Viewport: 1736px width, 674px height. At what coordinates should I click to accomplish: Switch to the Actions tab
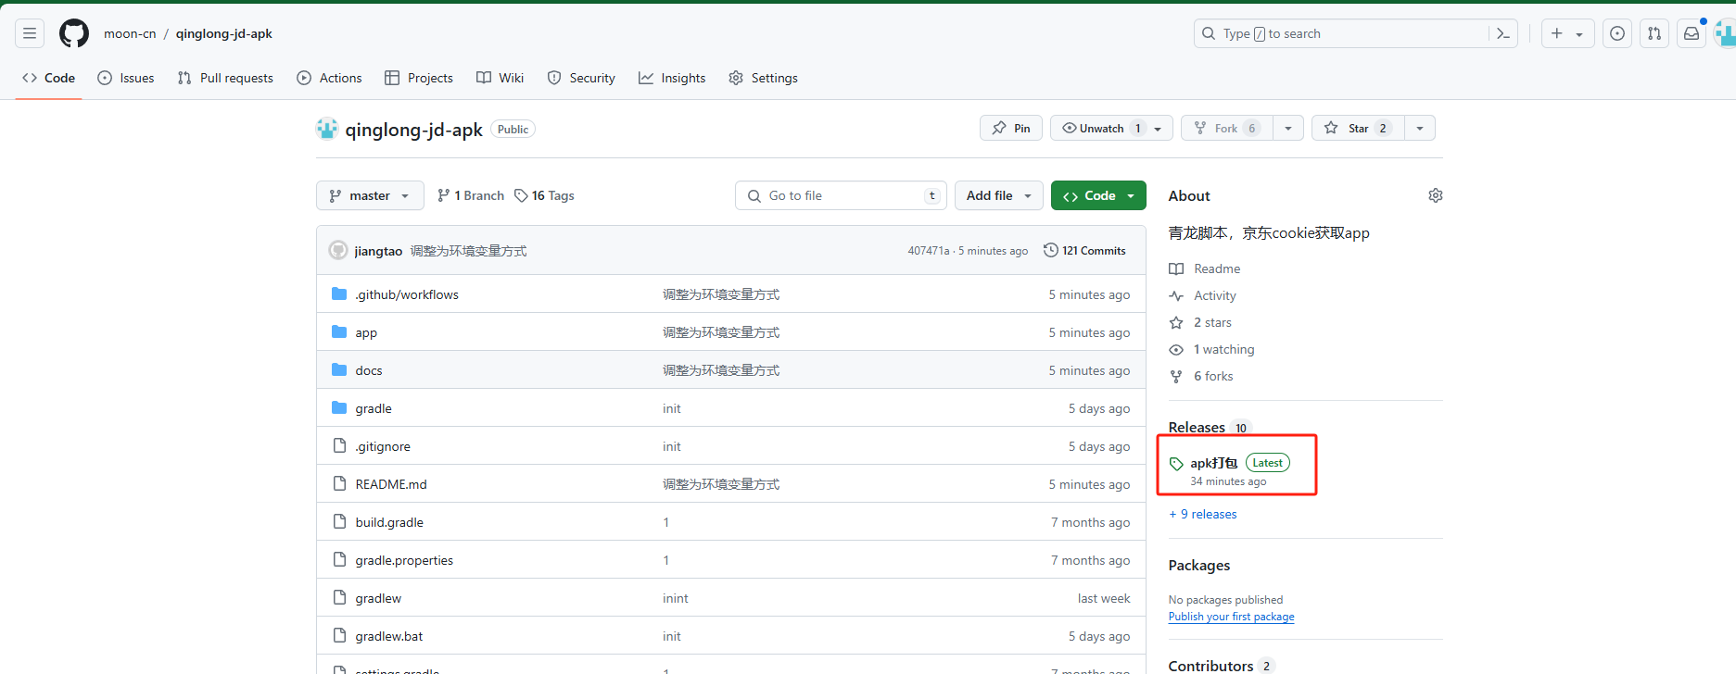329,78
